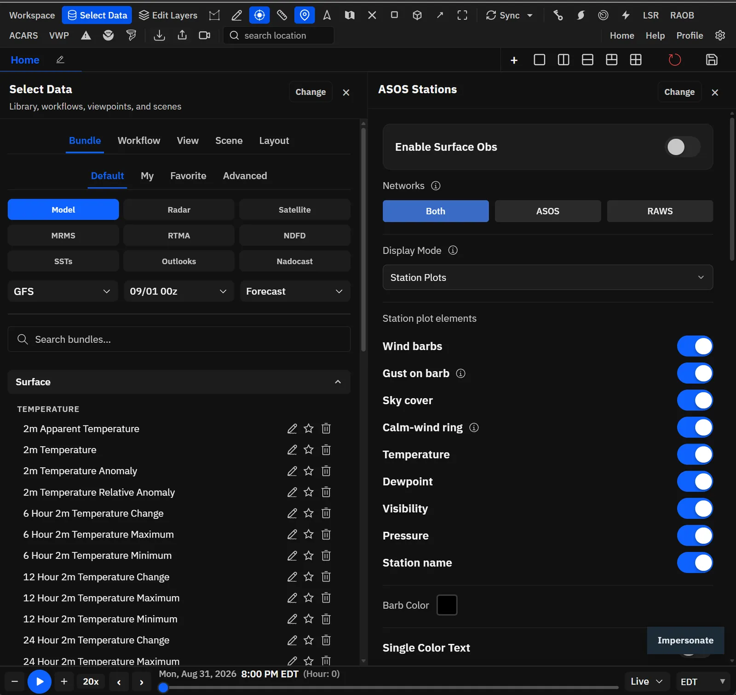Click Change in Select Data panel
Screen dimensions: 736x695
pos(310,92)
